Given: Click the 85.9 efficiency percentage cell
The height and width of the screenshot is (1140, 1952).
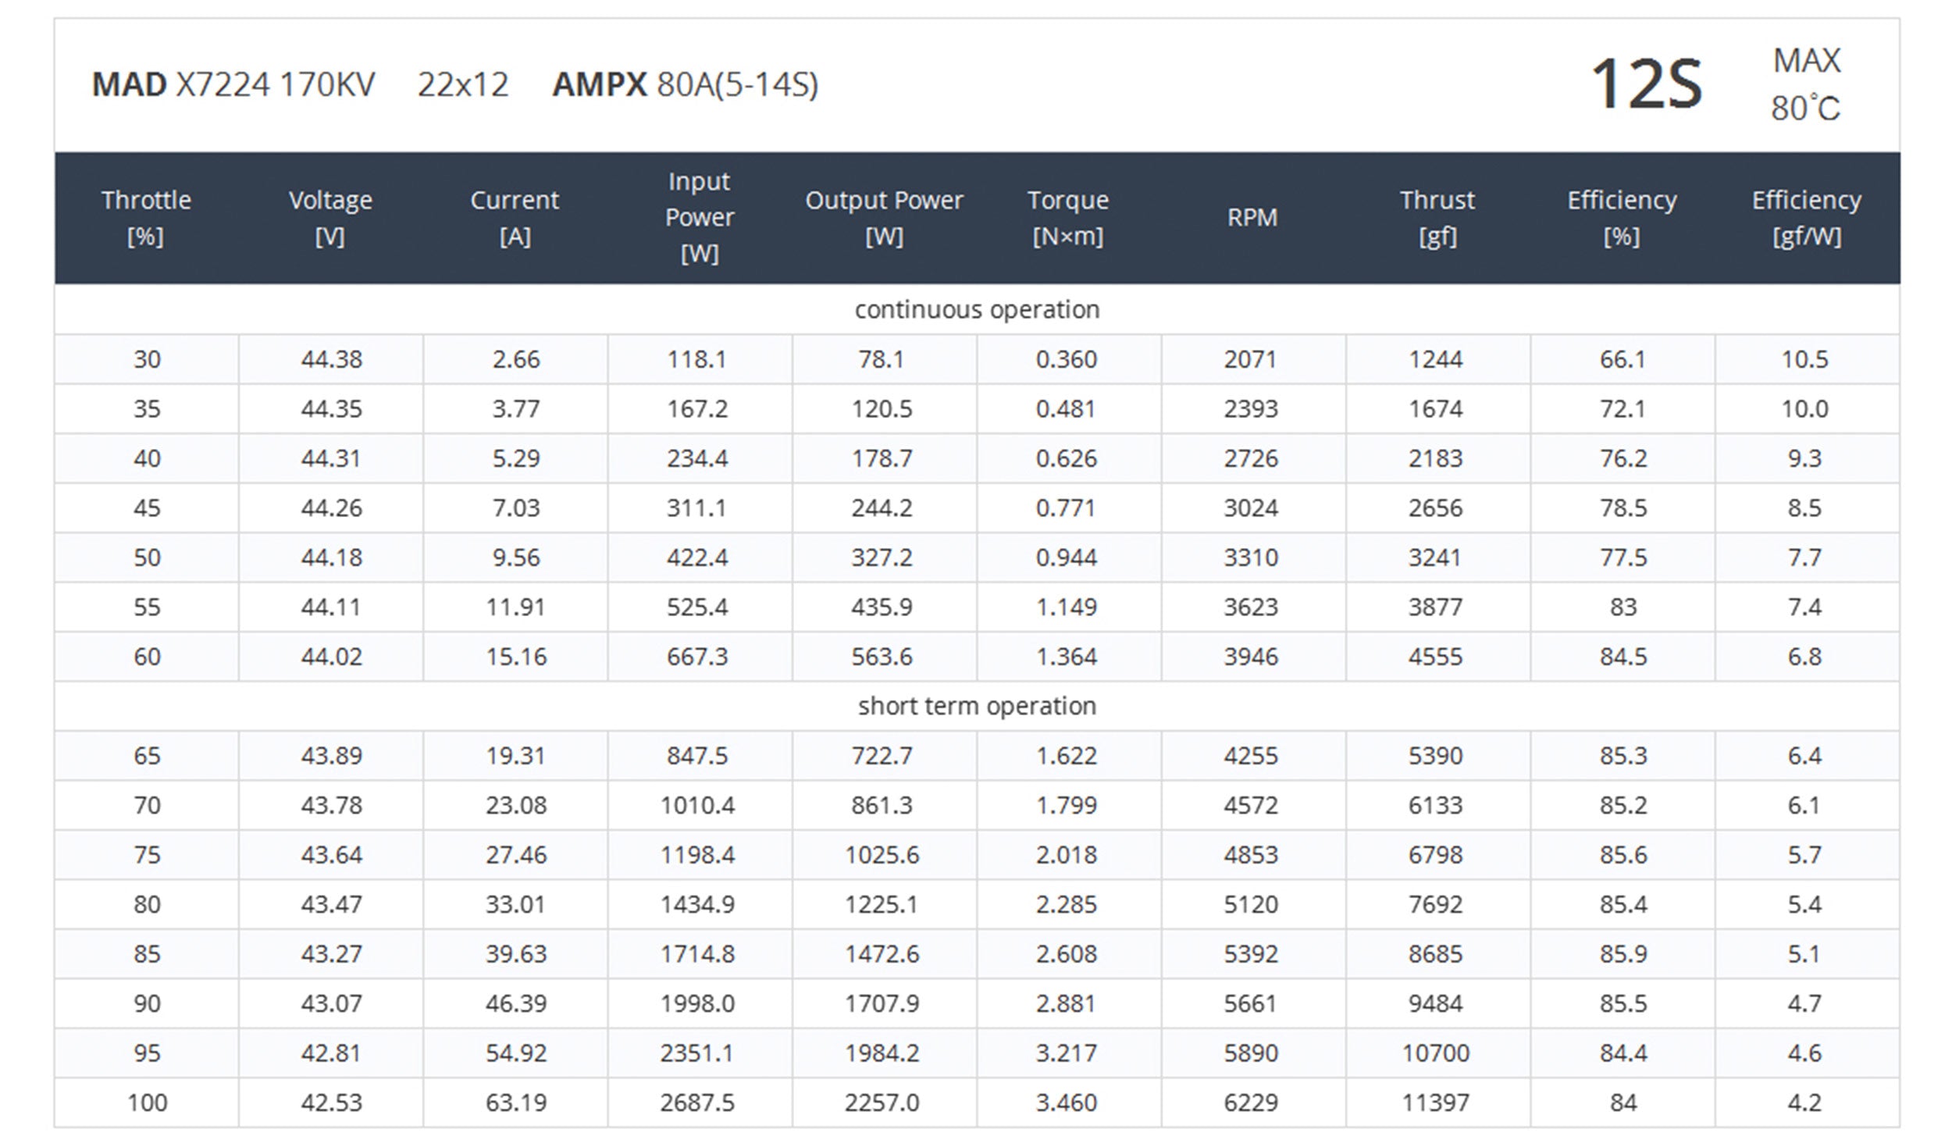Looking at the screenshot, I should click(x=1623, y=954).
